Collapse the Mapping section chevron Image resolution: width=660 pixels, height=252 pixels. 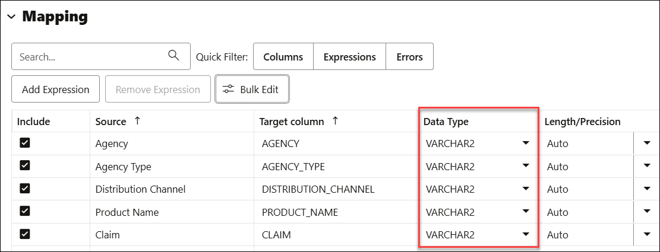[11, 17]
